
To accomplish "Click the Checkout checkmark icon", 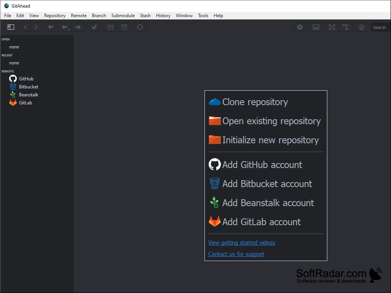I will click(x=94, y=27).
